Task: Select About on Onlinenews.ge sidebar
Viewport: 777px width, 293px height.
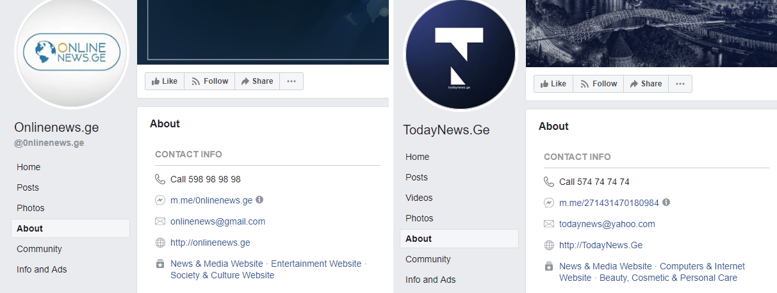Action: (70, 228)
